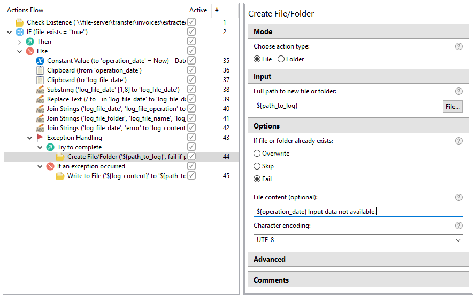Collapse the IF file_exists node
Image resolution: width=476 pixels, height=297 pixels.
10,32
